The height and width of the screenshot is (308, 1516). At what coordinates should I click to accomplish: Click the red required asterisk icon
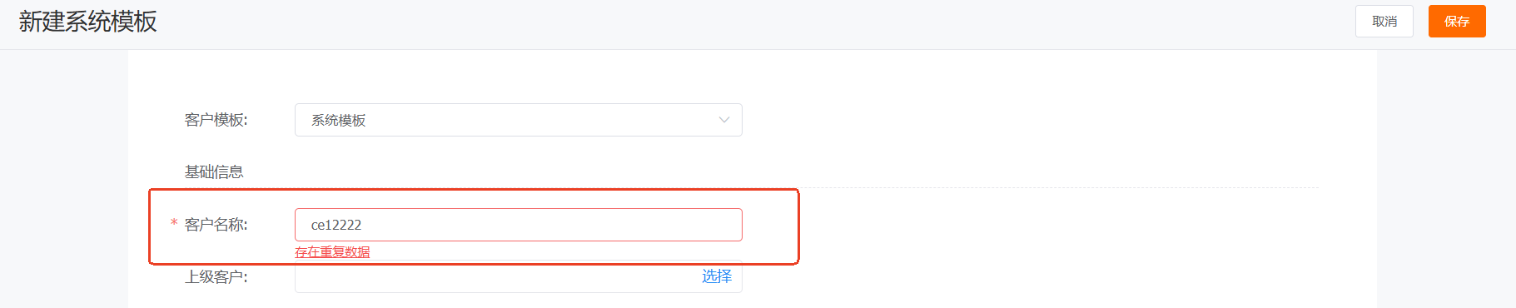174,223
